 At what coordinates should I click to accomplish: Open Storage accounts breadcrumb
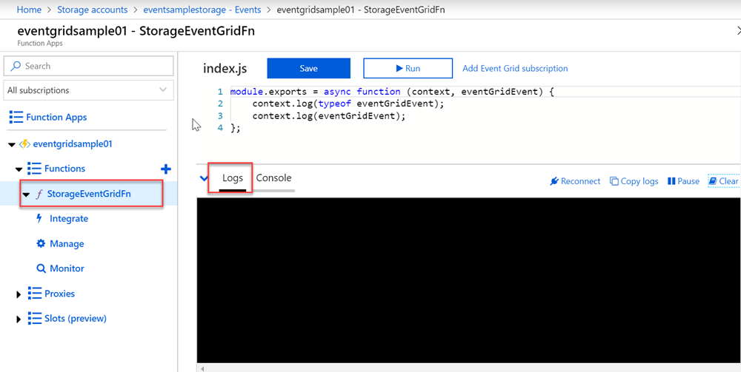click(x=92, y=10)
